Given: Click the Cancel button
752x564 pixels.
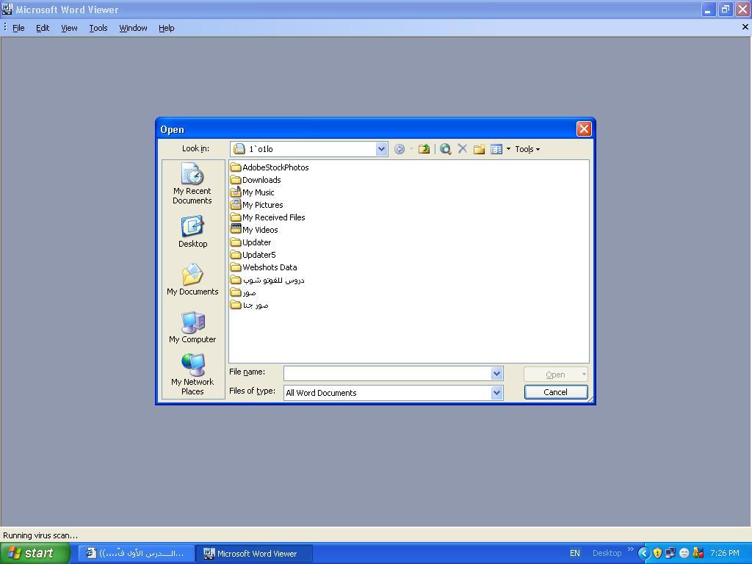Looking at the screenshot, I should [x=555, y=392].
